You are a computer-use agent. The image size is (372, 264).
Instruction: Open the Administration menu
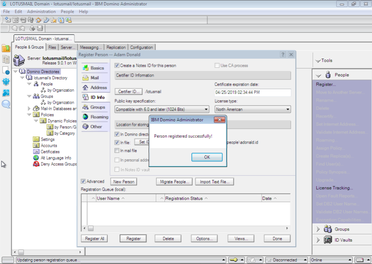pyautogui.click(x=41, y=12)
